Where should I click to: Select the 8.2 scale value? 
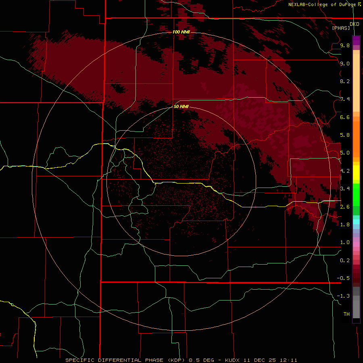(345, 81)
